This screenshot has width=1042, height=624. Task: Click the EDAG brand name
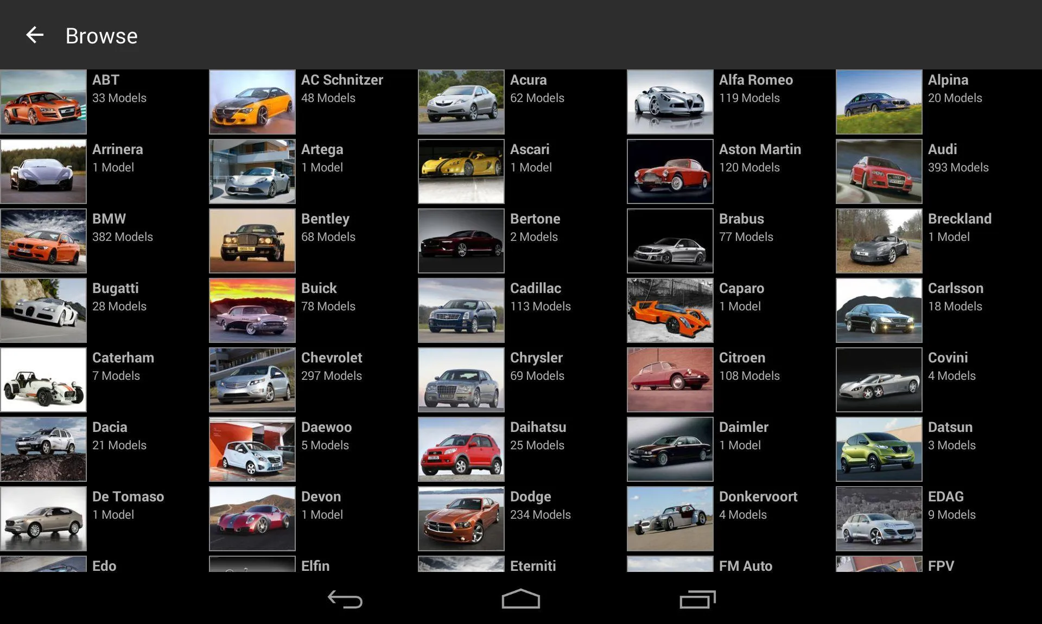945,496
